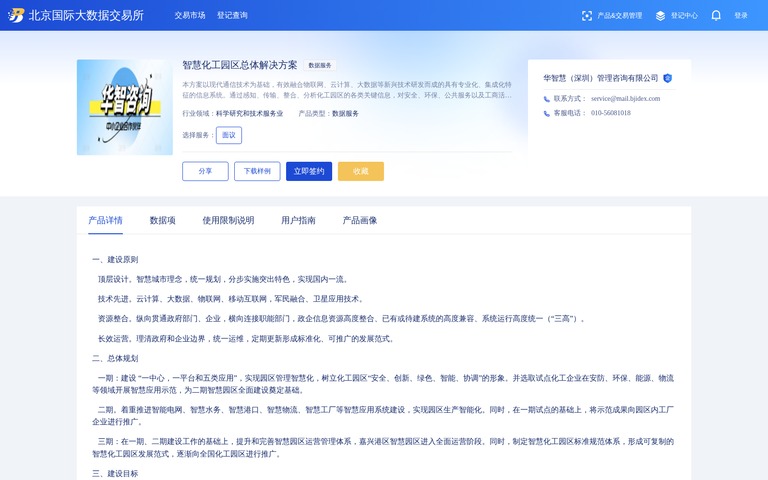Click the phone icon beside 客服电话
The height and width of the screenshot is (480, 768).
(547, 114)
